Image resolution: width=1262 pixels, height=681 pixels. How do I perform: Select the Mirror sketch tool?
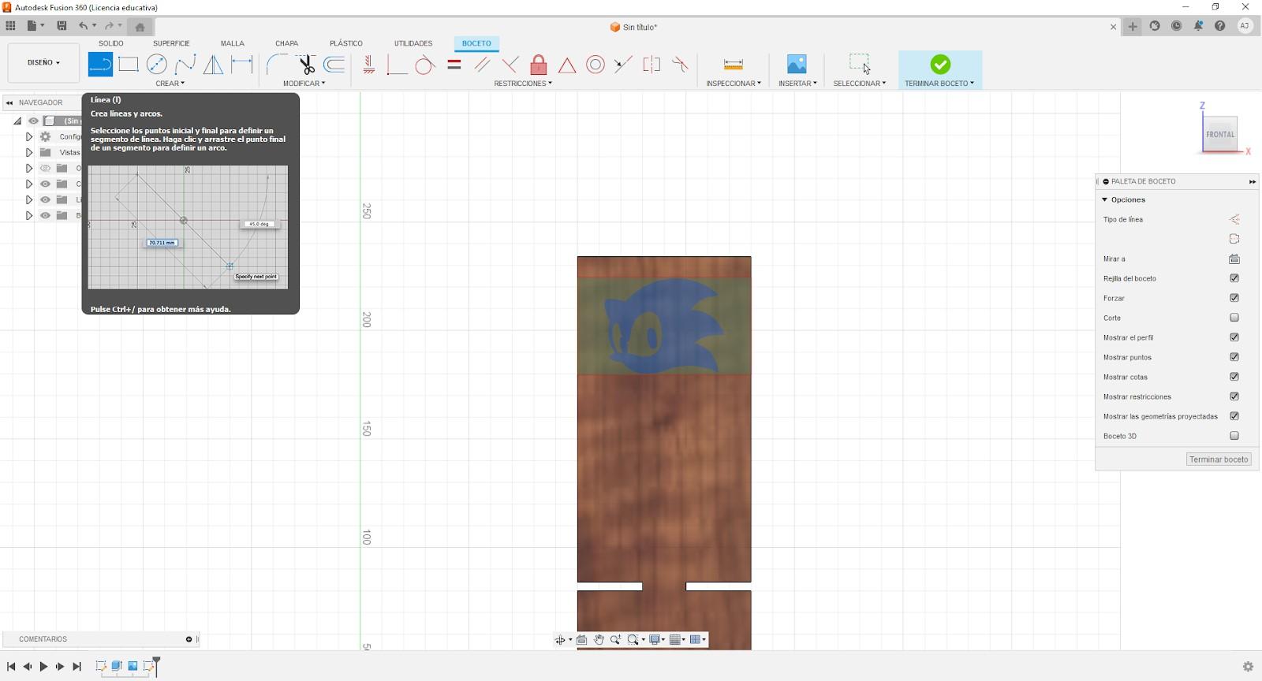tap(213, 65)
